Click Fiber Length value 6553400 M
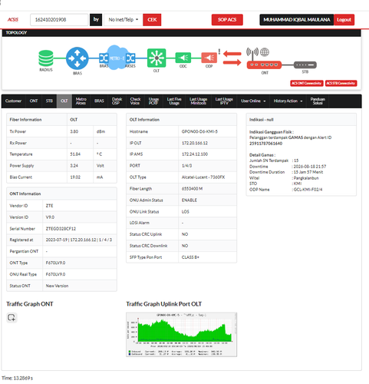 [192, 189]
